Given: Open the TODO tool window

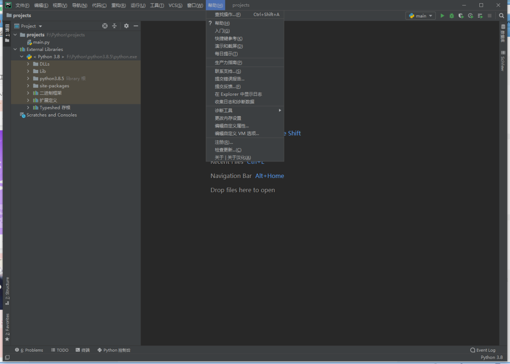Looking at the screenshot, I should [x=60, y=350].
